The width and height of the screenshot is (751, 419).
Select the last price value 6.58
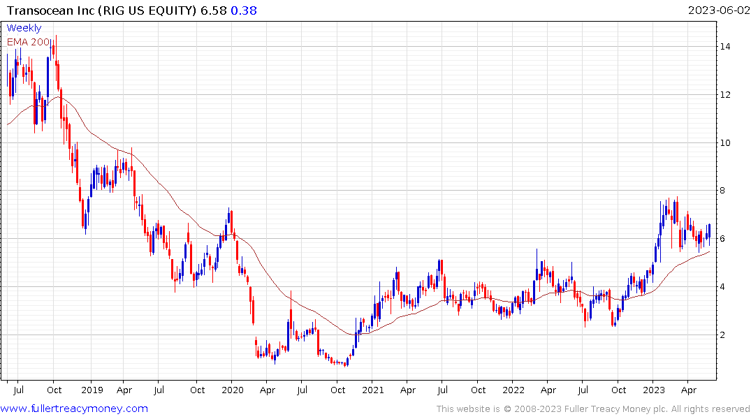(x=214, y=10)
